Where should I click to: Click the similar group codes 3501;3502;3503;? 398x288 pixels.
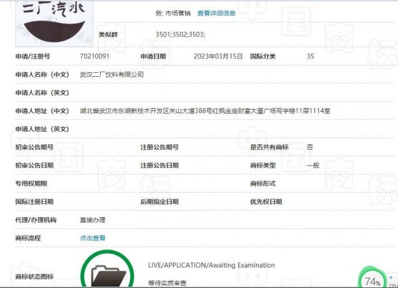point(180,34)
